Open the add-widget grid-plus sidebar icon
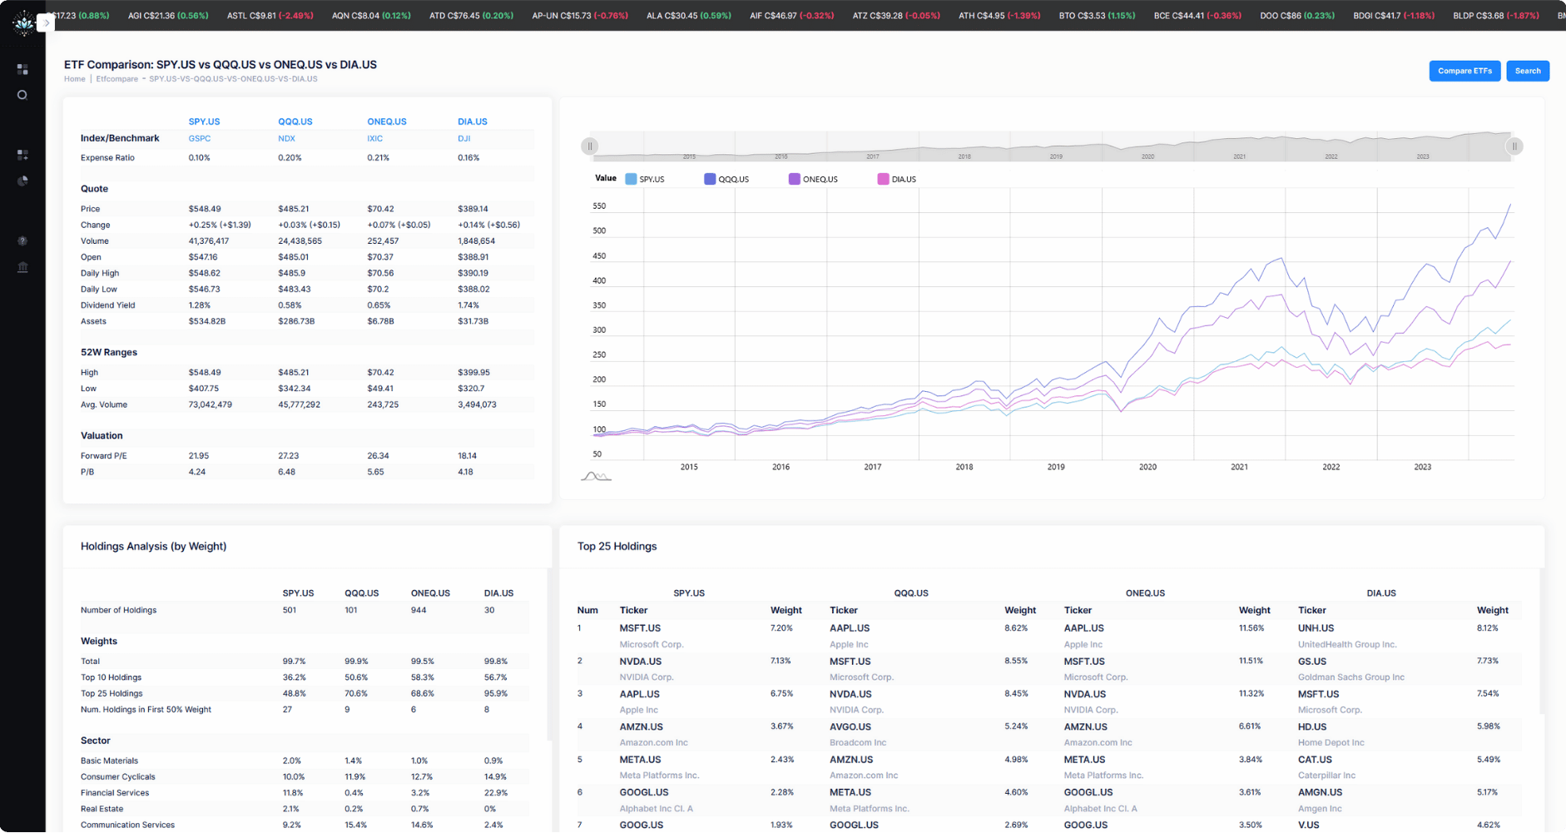Viewport: 1566px width, 833px height. pyautogui.click(x=22, y=155)
